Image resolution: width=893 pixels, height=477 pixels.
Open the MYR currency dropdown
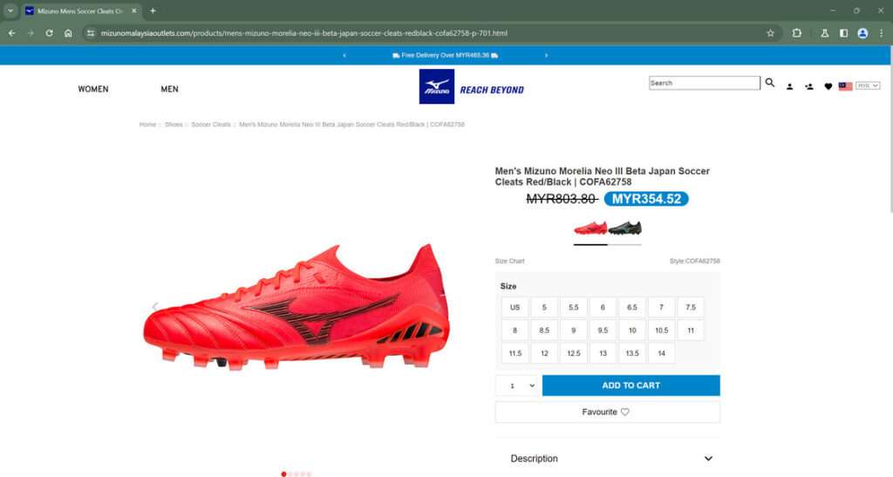[x=868, y=85]
